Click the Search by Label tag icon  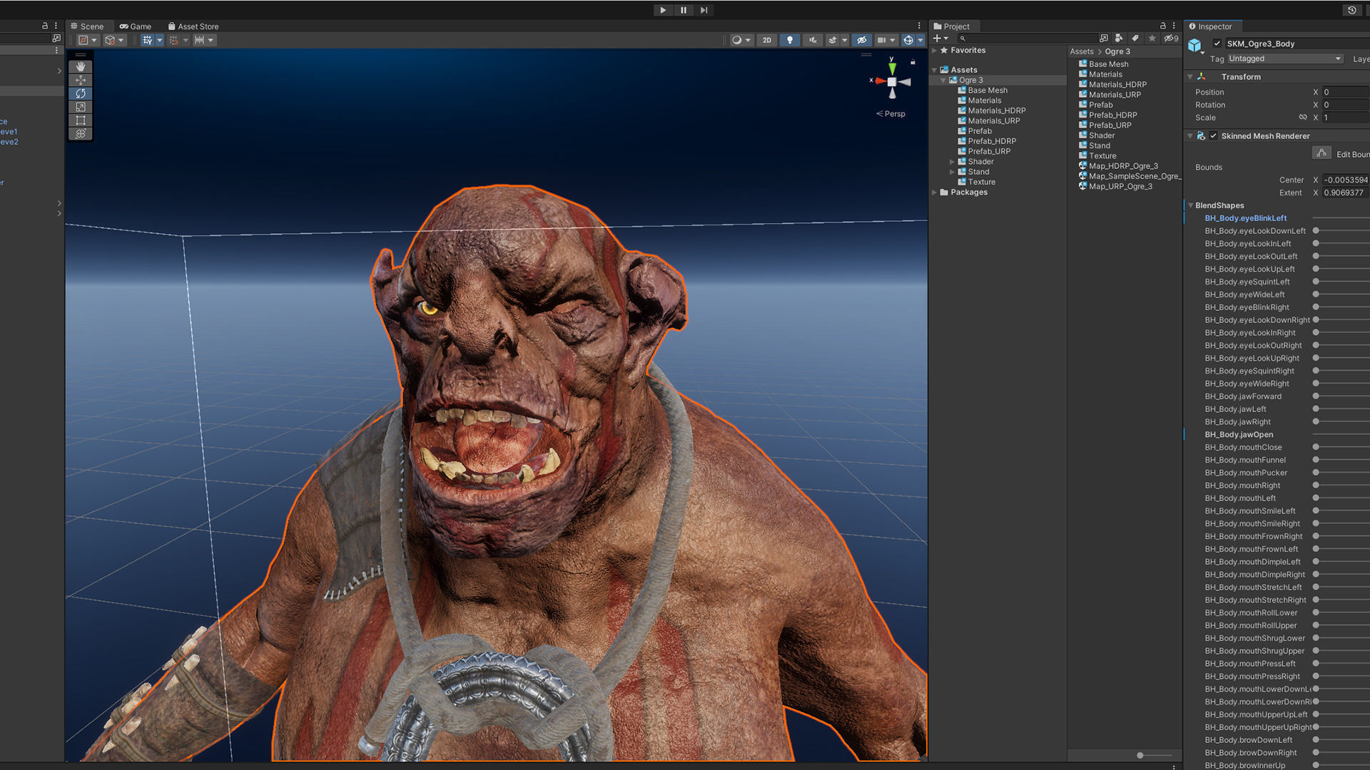(x=1135, y=38)
